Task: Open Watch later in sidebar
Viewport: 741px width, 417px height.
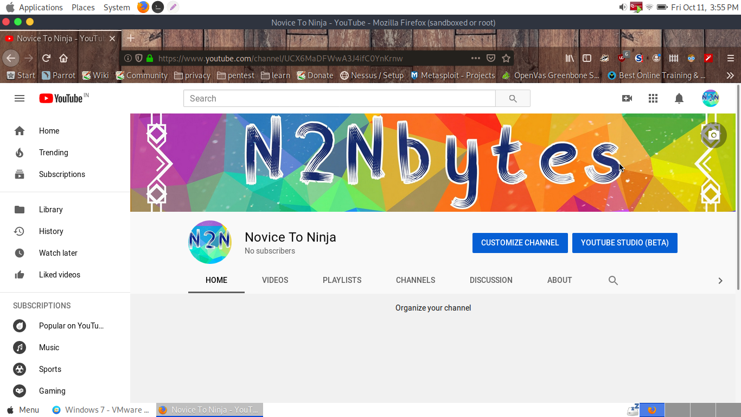Action: click(x=65, y=253)
